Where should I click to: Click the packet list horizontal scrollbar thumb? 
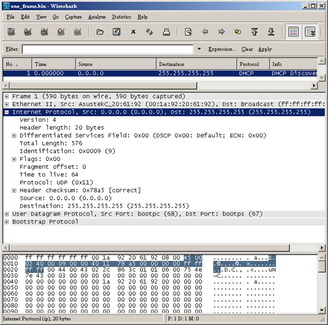coord(103,86)
